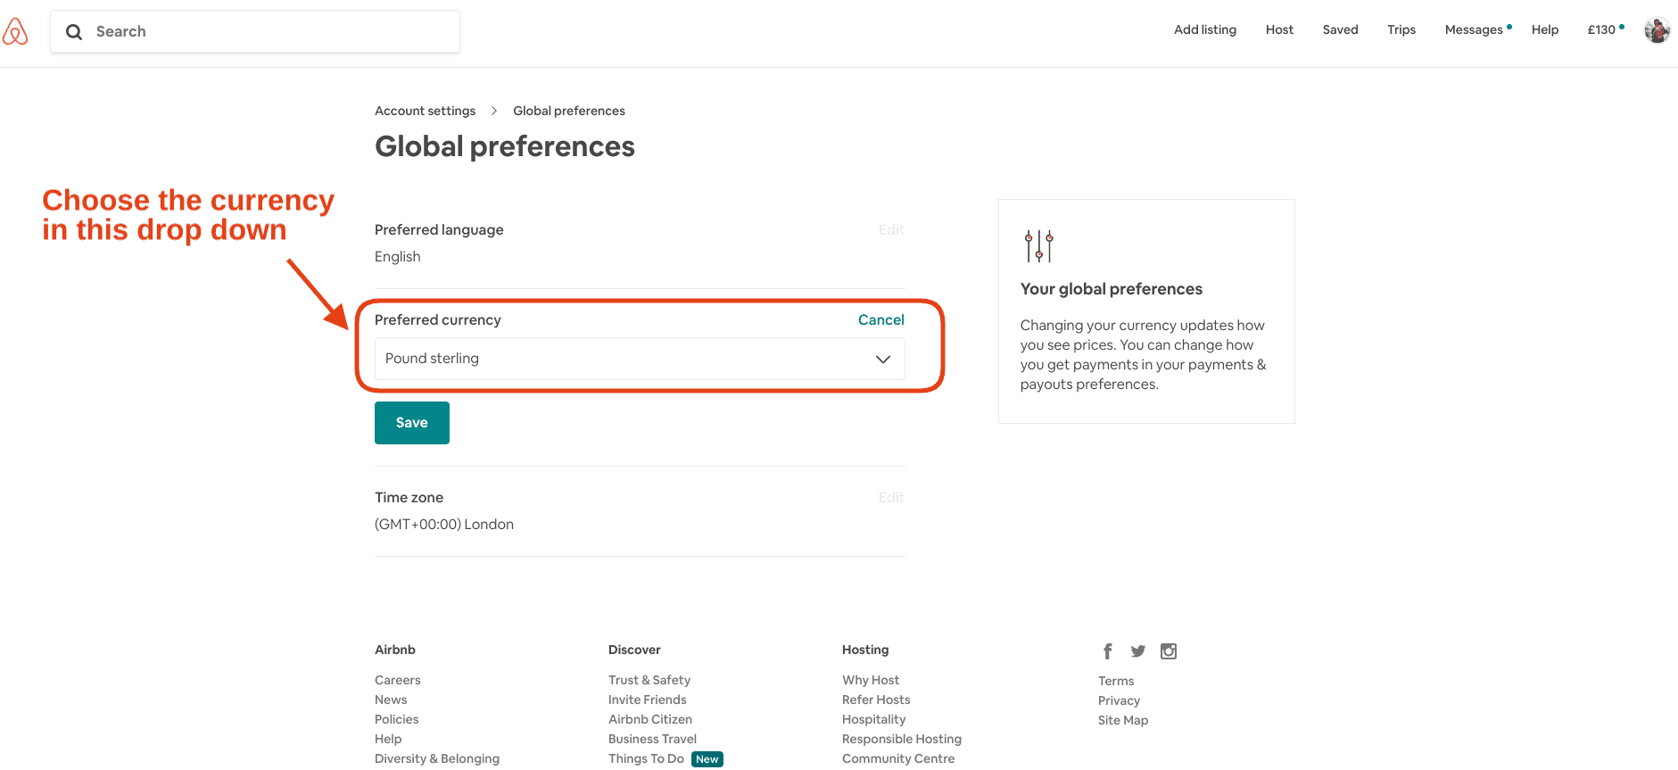Click the £130 credit link
The image size is (1678, 770).
tap(1601, 29)
